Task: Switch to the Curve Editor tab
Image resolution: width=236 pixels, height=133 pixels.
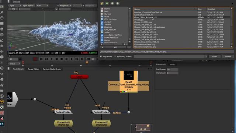Action: pyautogui.click(x=33, y=69)
